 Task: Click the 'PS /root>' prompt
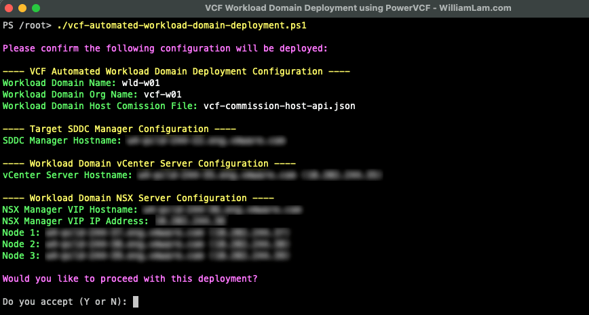(x=27, y=26)
